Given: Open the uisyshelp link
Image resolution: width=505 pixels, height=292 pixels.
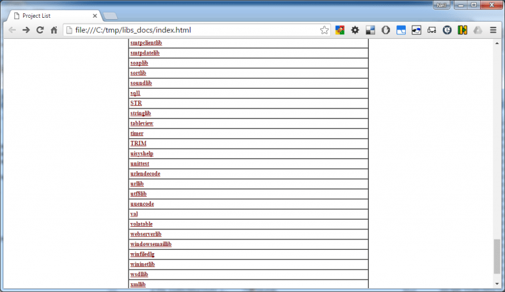Looking at the screenshot, I should tap(142, 153).
